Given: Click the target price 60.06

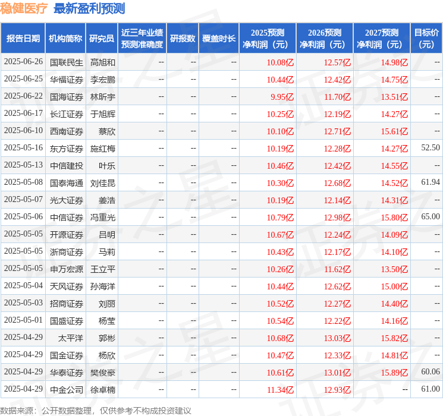Looking at the screenshot, I should pyautogui.click(x=431, y=371).
